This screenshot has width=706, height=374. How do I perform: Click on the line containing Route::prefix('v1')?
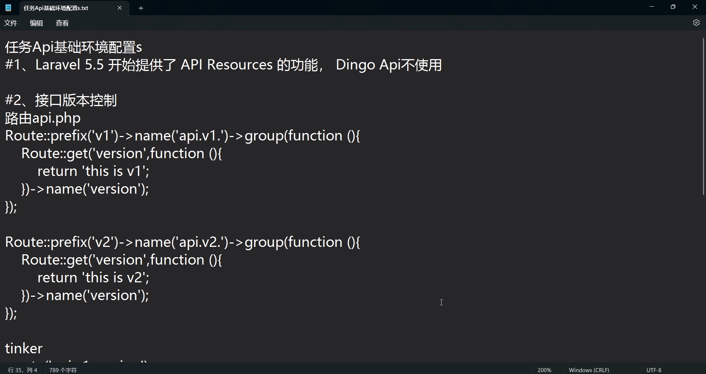148,136
